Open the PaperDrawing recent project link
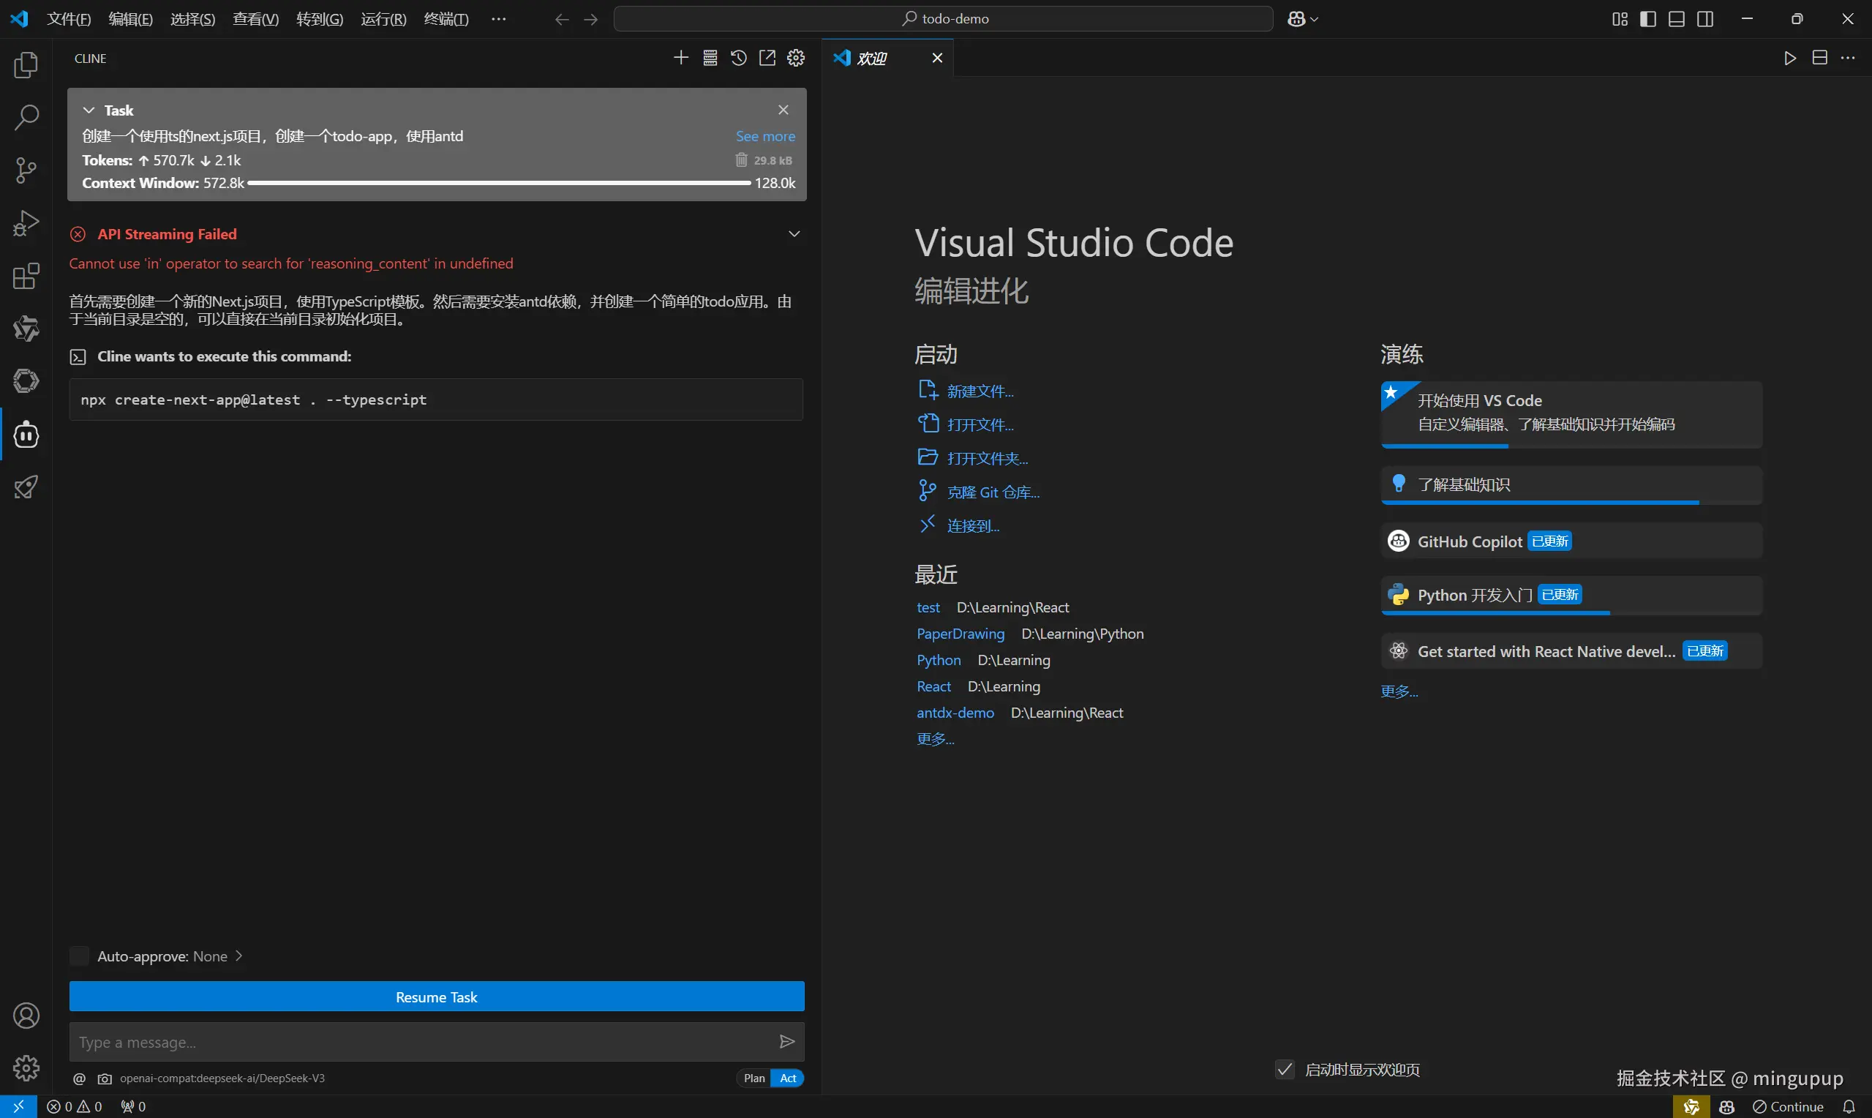 pos(960,634)
